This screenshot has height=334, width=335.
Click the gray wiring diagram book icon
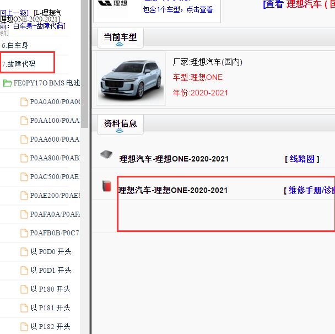106,154
